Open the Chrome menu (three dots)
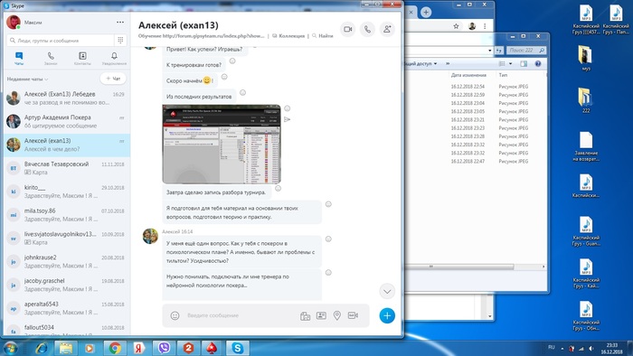 tap(485, 26)
